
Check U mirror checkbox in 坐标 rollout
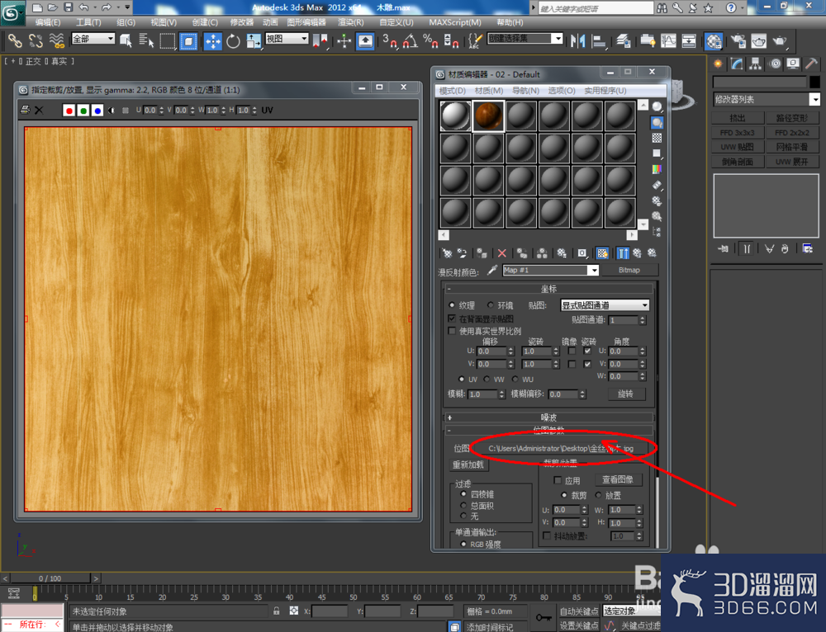572,351
